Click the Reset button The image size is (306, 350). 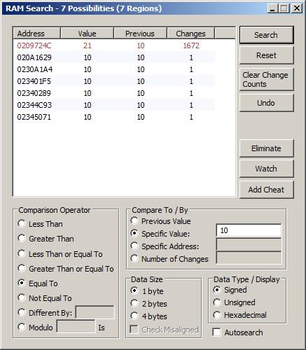tap(266, 55)
